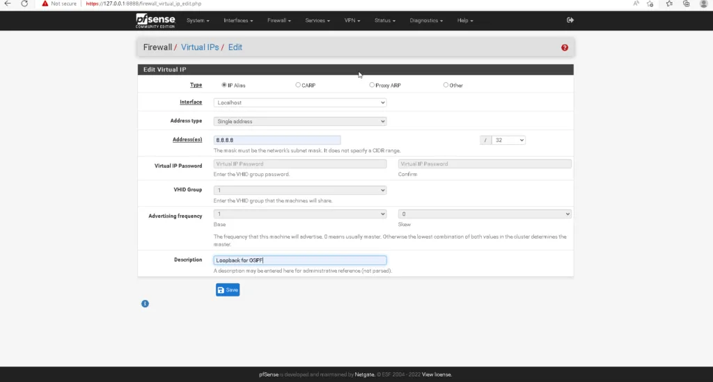Click the Interface field label
Image resolution: width=713 pixels, height=382 pixels.
pos(191,102)
